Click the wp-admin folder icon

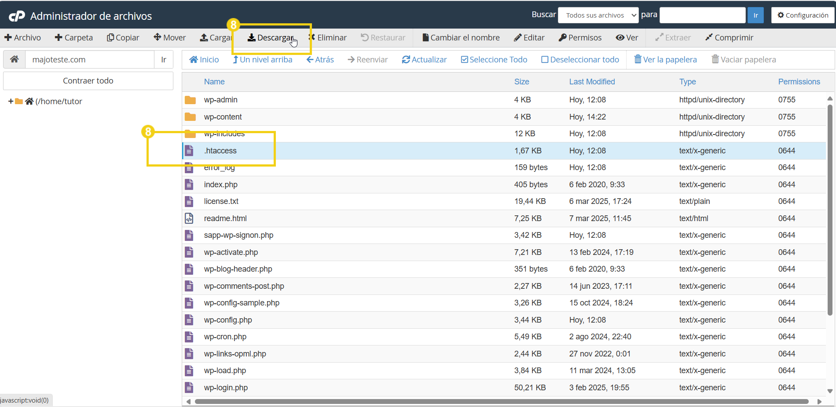tap(190, 100)
